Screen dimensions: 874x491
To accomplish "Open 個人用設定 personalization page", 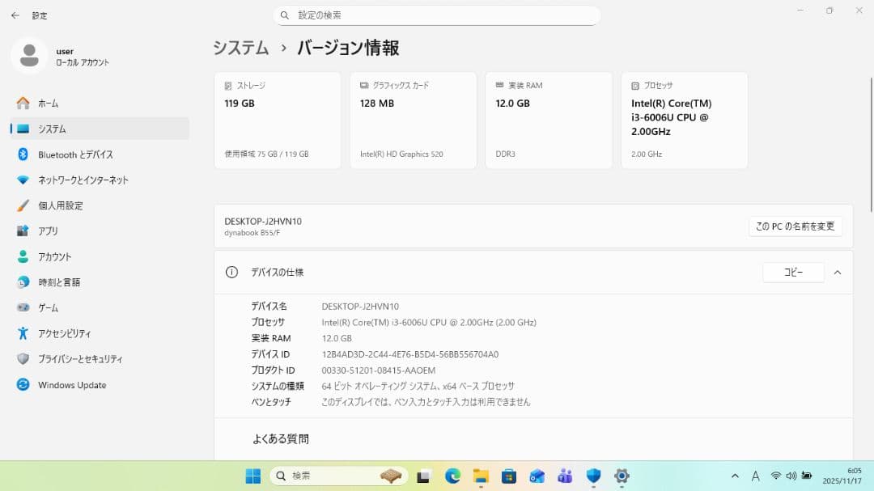I will click(60, 205).
